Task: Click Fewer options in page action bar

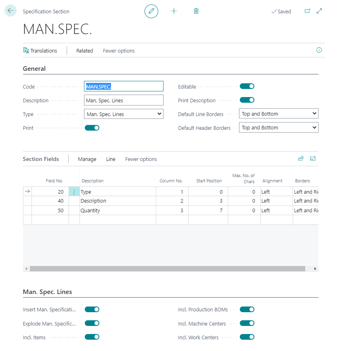Action: click(x=119, y=51)
